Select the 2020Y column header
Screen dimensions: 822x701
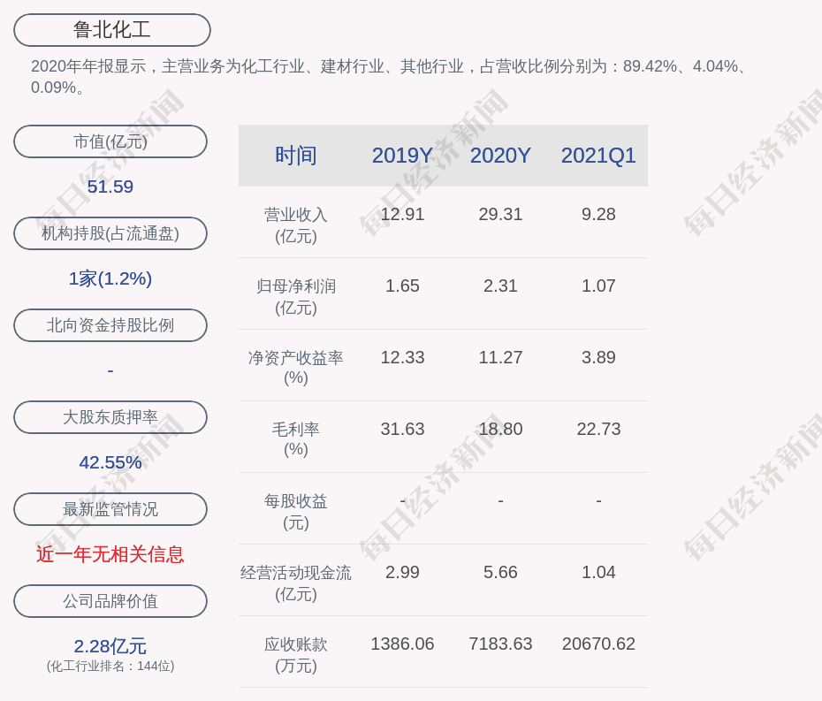click(500, 156)
